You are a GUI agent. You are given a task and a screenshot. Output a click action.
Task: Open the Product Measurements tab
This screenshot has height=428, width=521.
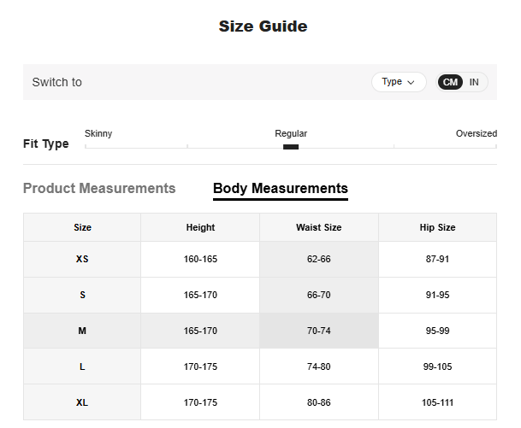[x=99, y=189]
